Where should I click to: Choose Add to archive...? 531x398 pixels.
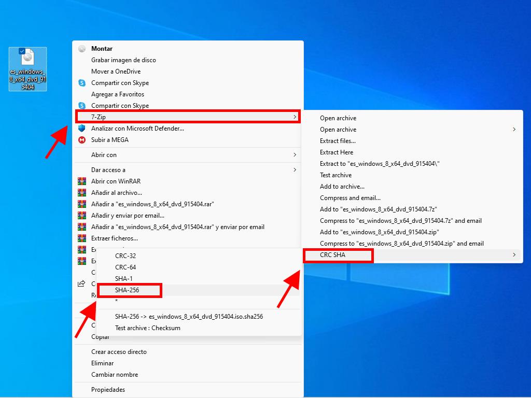pyautogui.click(x=342, y=187)
